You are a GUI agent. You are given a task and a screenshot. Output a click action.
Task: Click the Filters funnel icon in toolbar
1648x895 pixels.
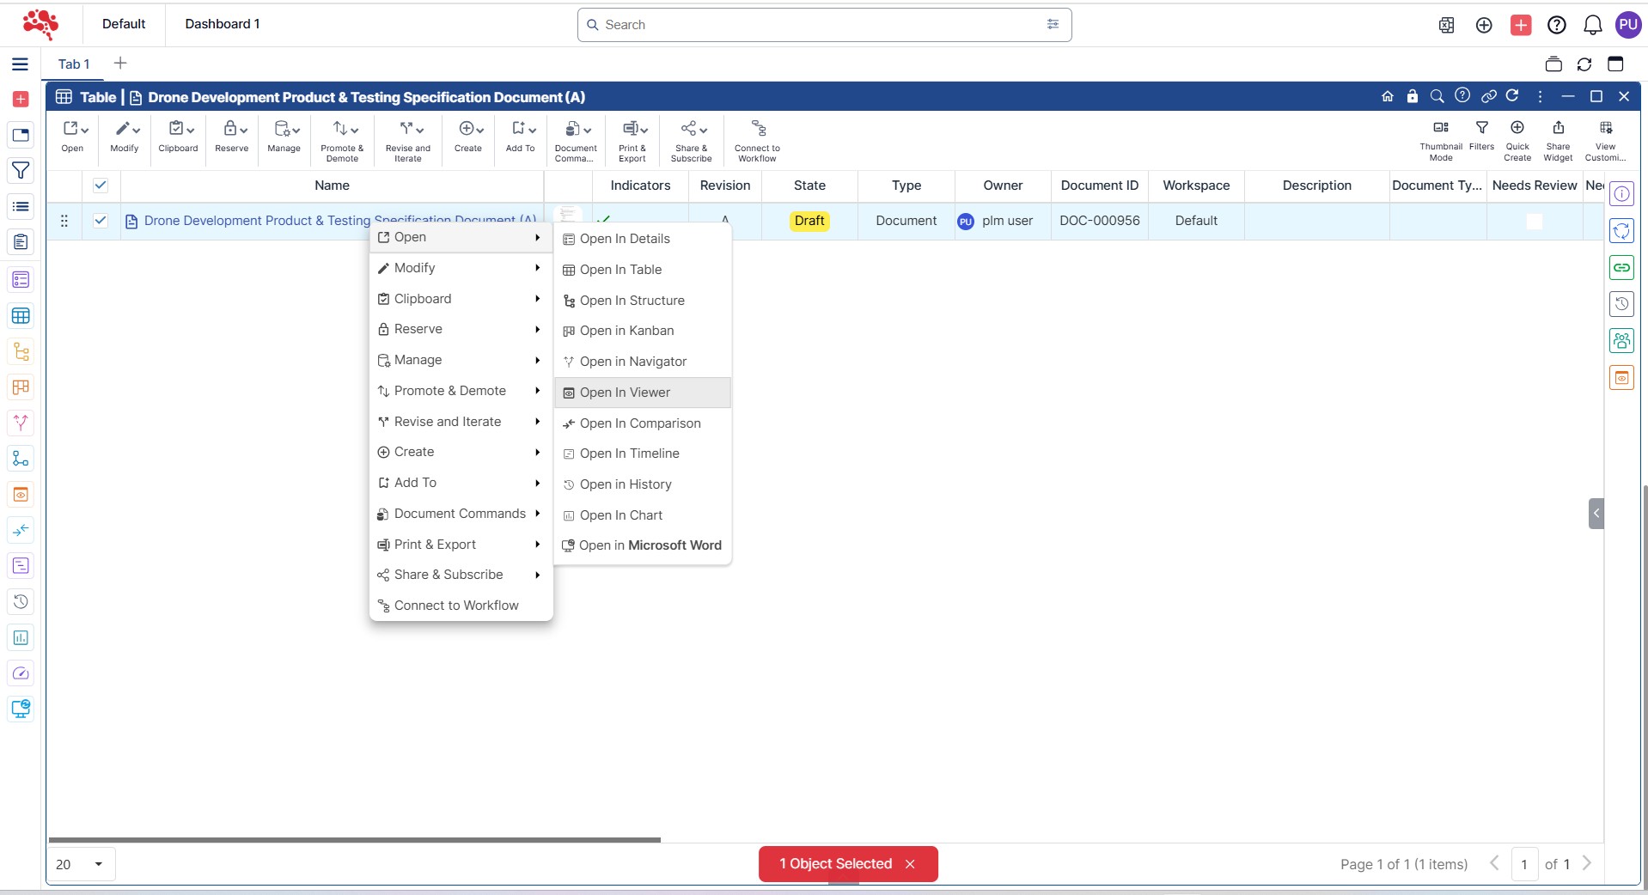tap(1481, 129)
